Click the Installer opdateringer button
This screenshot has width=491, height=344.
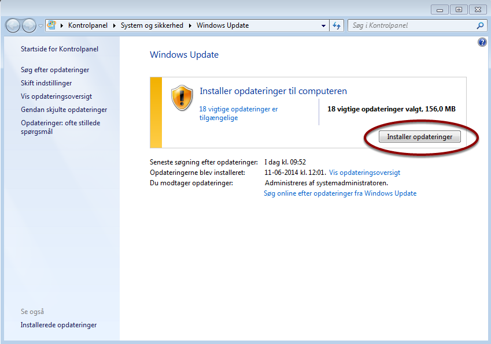[x=420, y=137]
